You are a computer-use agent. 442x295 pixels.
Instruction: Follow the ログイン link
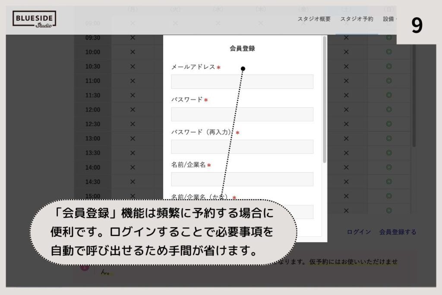click(x=359, y=232)
